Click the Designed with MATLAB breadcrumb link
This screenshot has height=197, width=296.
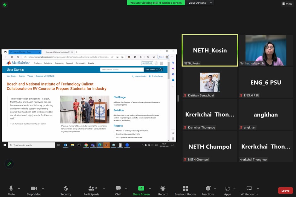click(45, 76)
